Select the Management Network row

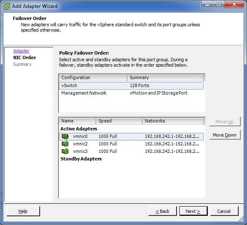[x=131, y=93]
